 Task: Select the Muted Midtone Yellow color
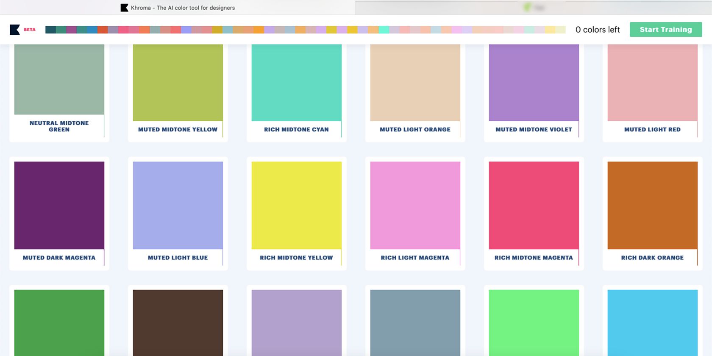tap(178, 83)
